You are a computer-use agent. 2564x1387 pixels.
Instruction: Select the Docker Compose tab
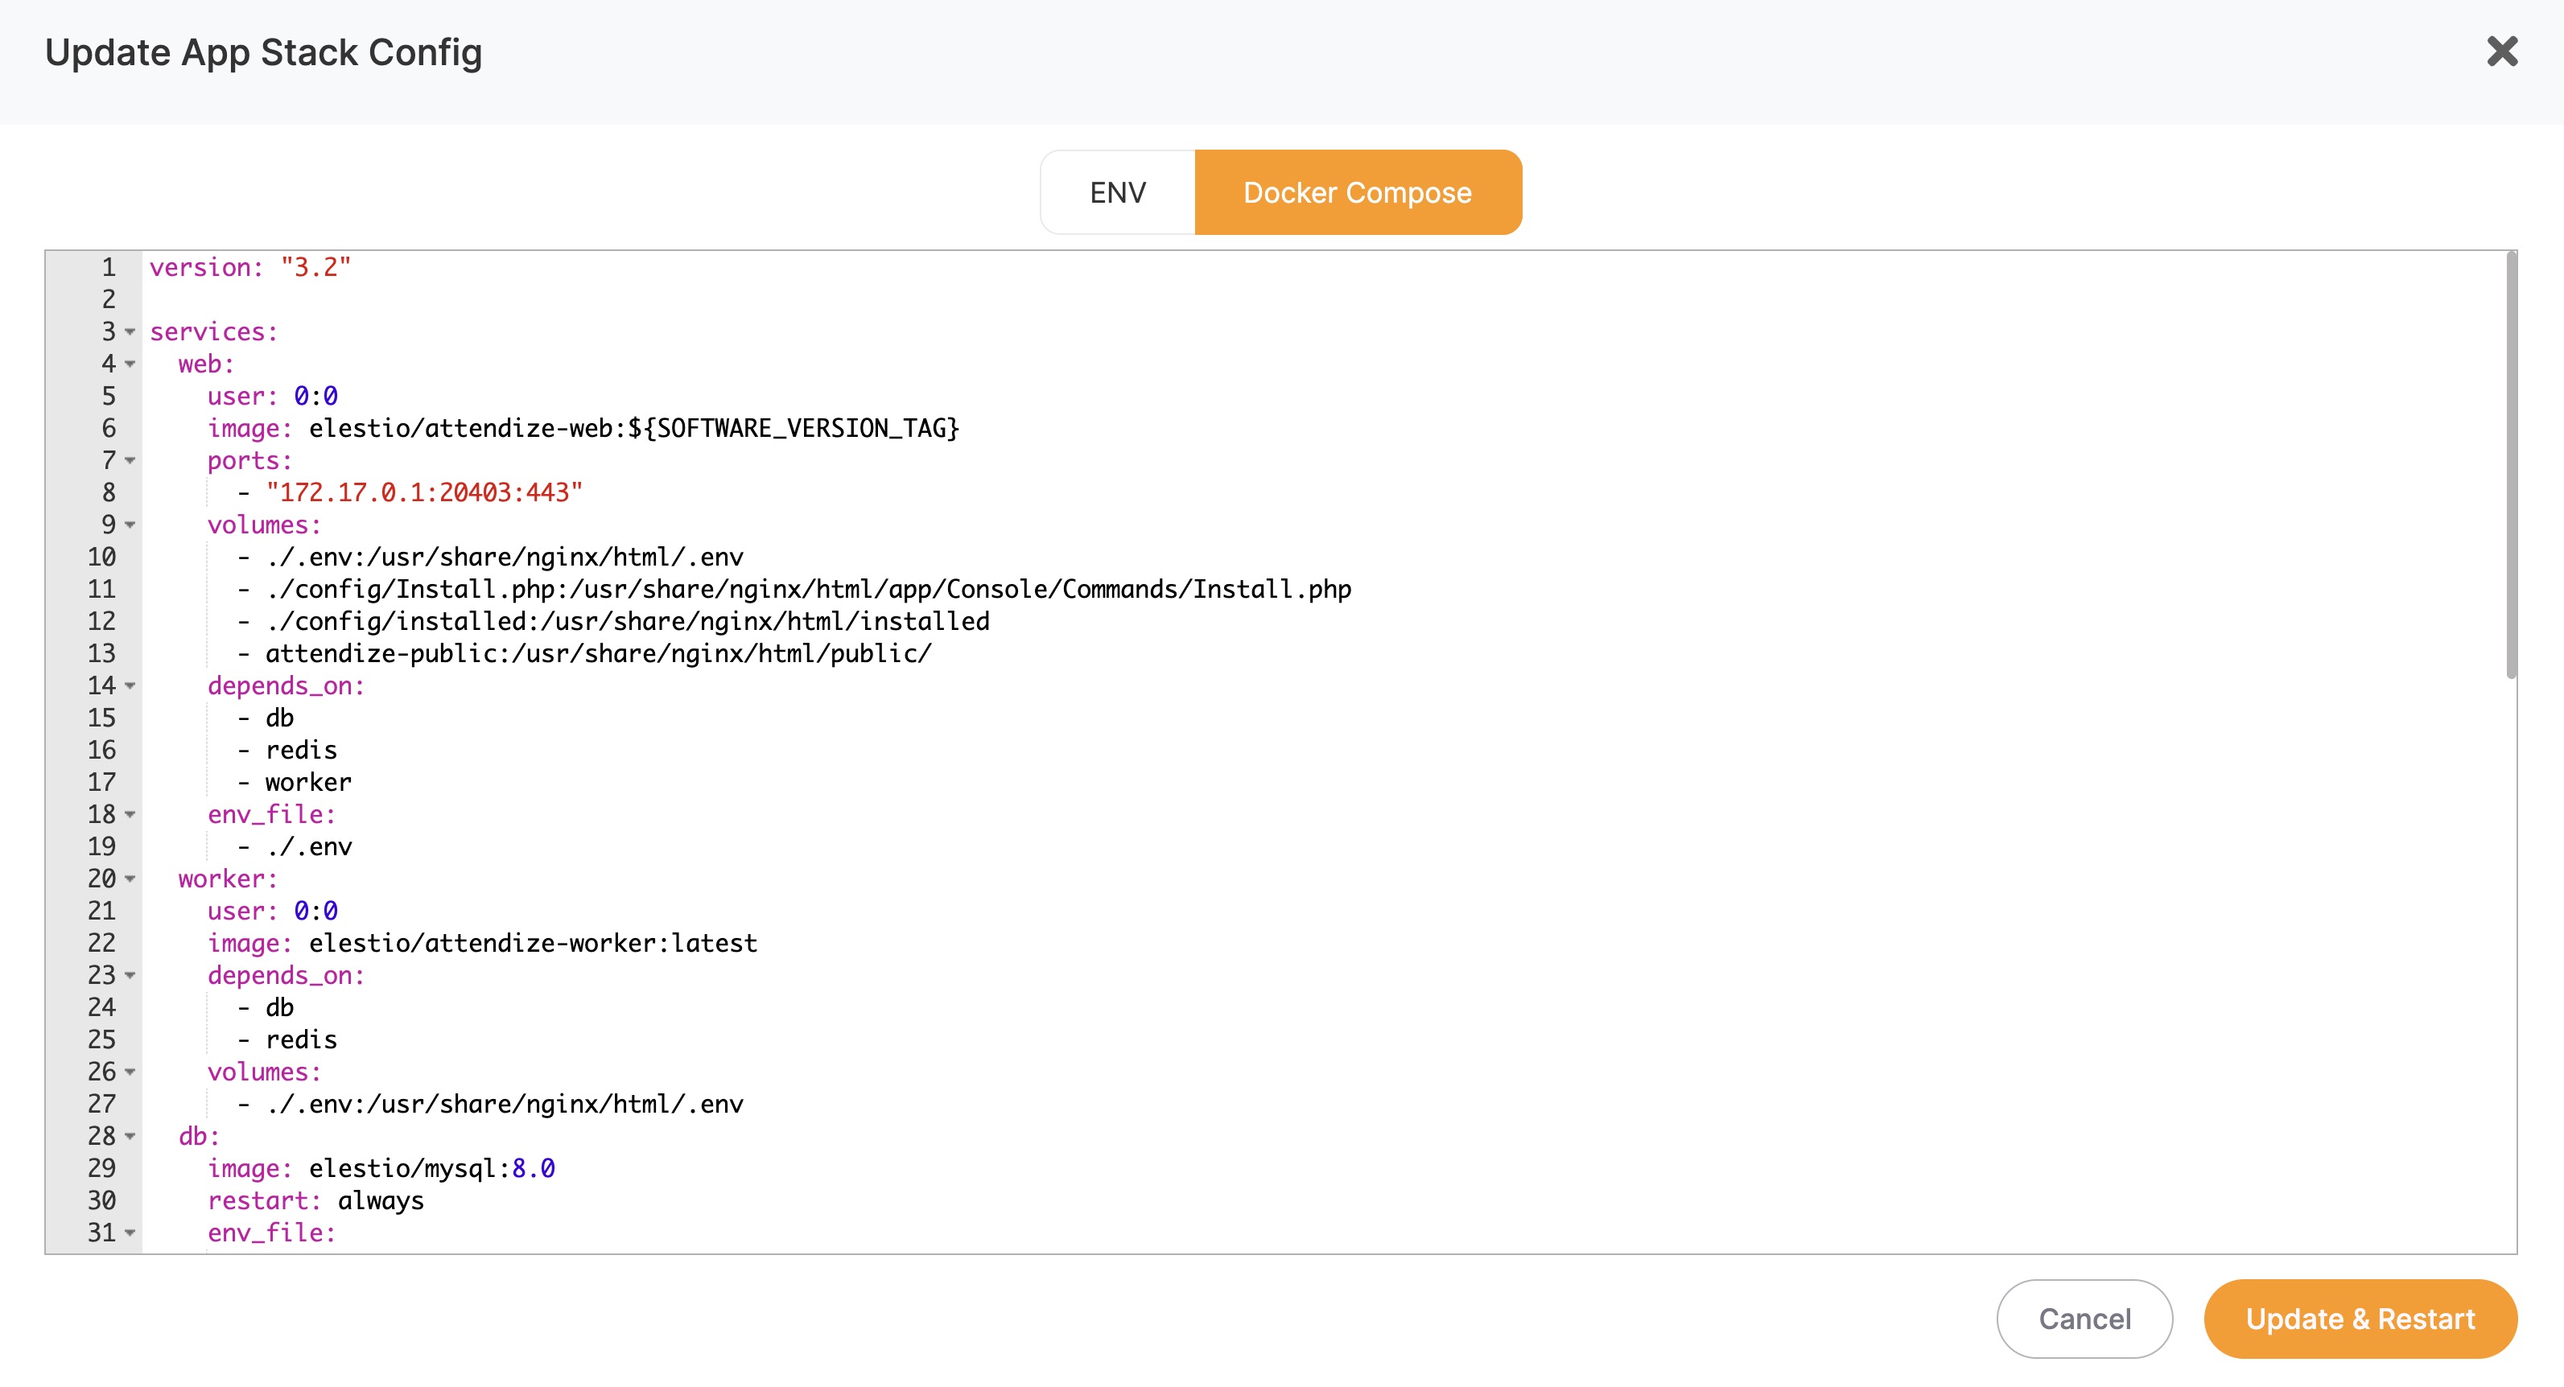[1358, 192]
